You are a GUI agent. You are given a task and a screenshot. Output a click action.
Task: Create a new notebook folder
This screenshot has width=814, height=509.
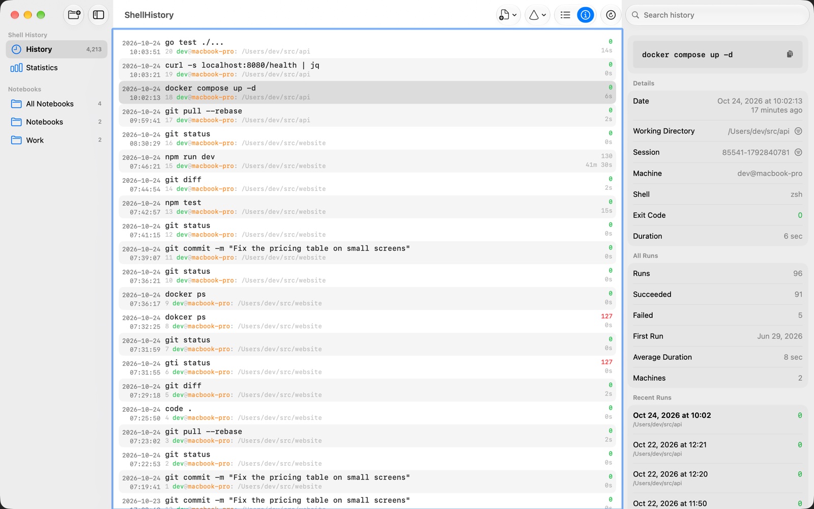tap(74, 15)
